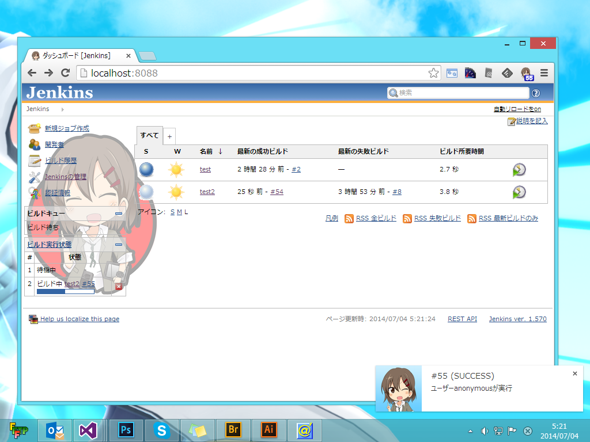Select the すべて view tab

(149, 135)
